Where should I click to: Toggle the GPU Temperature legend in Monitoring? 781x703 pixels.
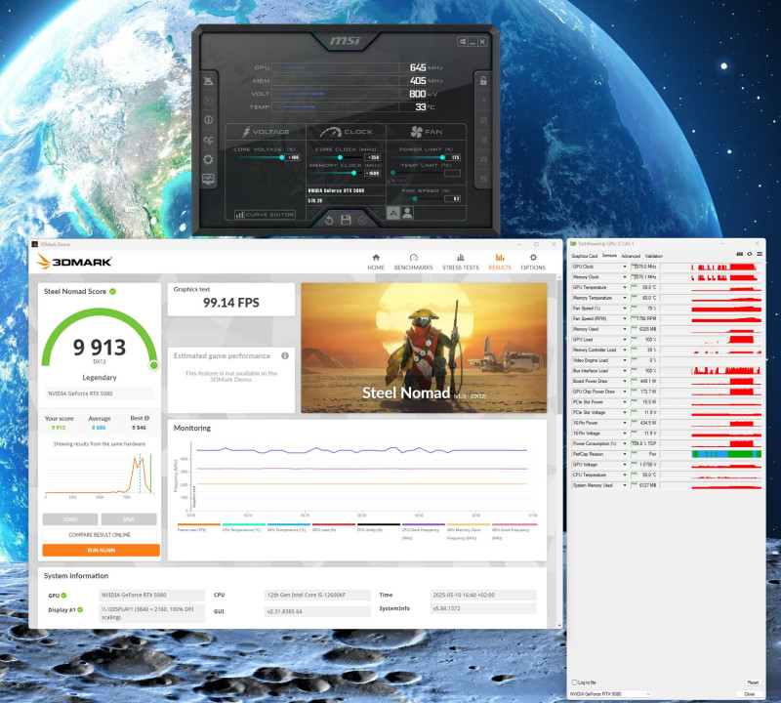(288, 527)
